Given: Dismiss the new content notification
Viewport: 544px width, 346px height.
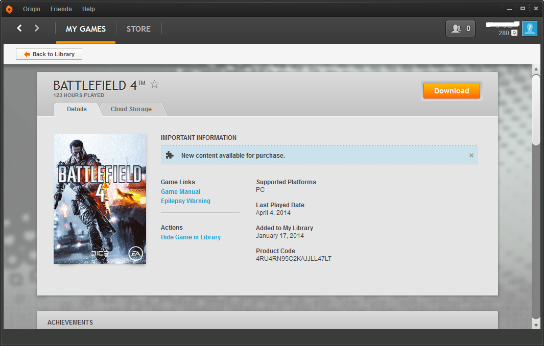Looking at the screenshot, I should pos(471,155).
